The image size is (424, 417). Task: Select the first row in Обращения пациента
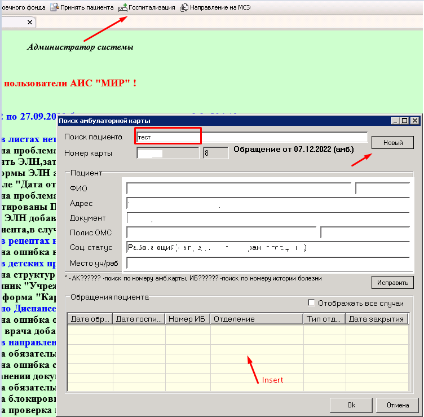(238, 330)
